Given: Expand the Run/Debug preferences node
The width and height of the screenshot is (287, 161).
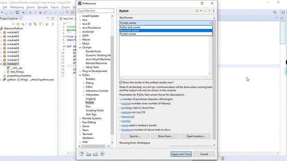Looking at the screenshot, I should [x=80, y=122].
